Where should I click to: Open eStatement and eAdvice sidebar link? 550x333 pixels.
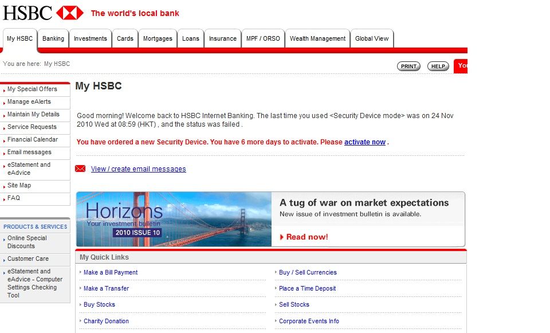click(29, 169)
